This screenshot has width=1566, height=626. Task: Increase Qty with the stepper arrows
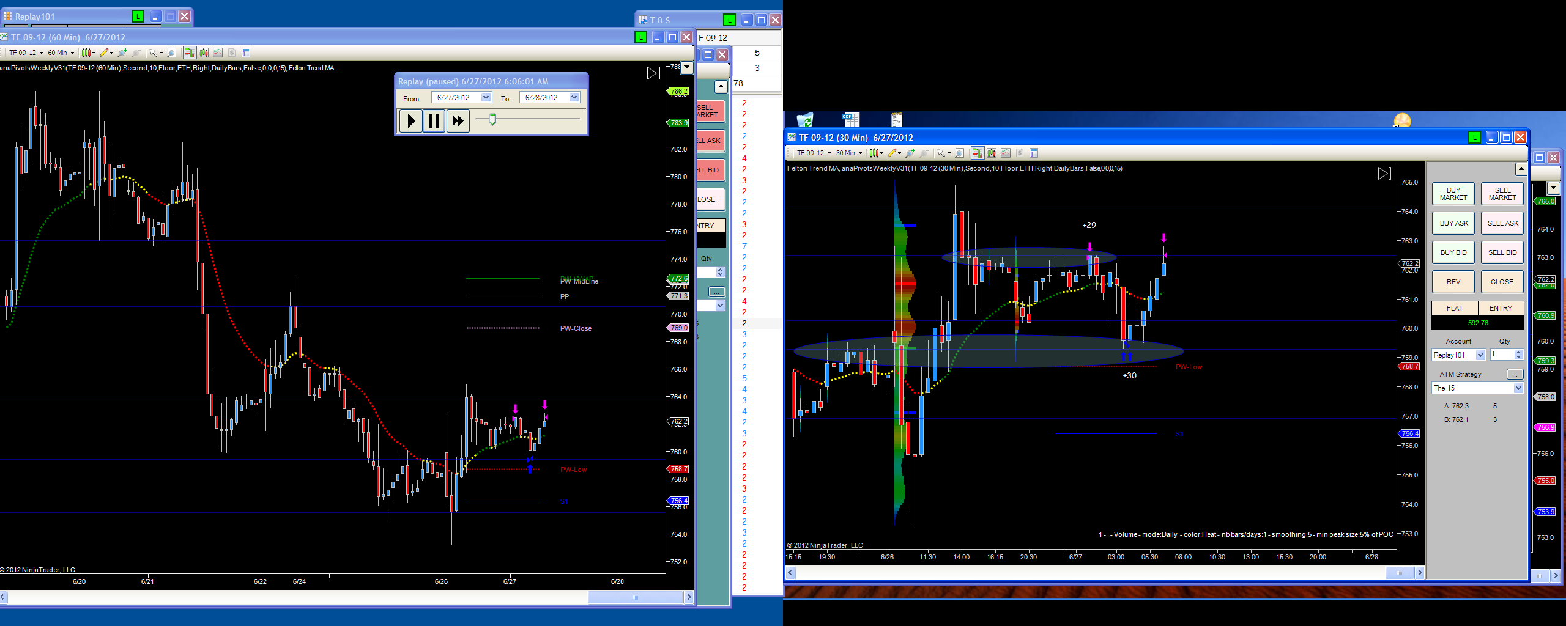pyautogui.click(x=1518, y=352)
